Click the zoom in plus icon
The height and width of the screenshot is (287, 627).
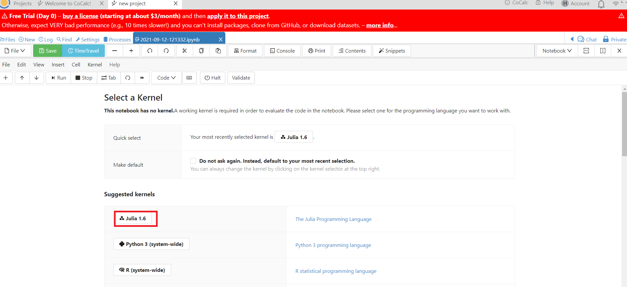(131, 51)
